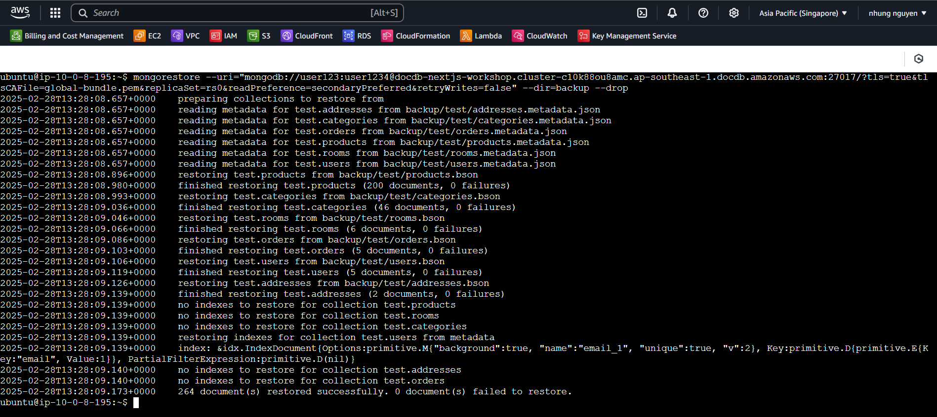Click the Lambda orange icon
This screenshot has width=937, height=417.
466,36
